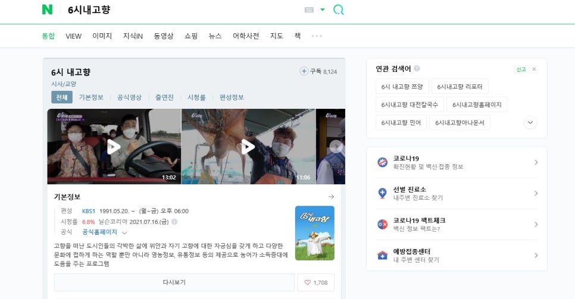Open the 공식영상 sub-tab
This screenshot has height=299, width=575.
tap(129, 97)
